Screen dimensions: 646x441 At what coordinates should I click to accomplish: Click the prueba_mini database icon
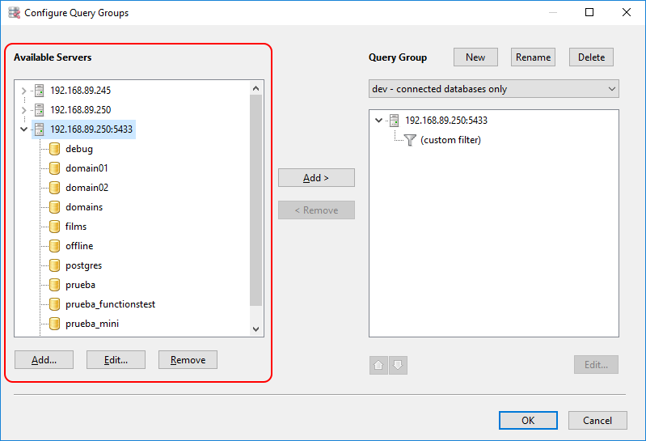click(x=54, y=324)
